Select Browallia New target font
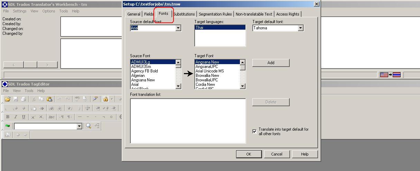This screenshot has height=171, width=420. [217, 76]
